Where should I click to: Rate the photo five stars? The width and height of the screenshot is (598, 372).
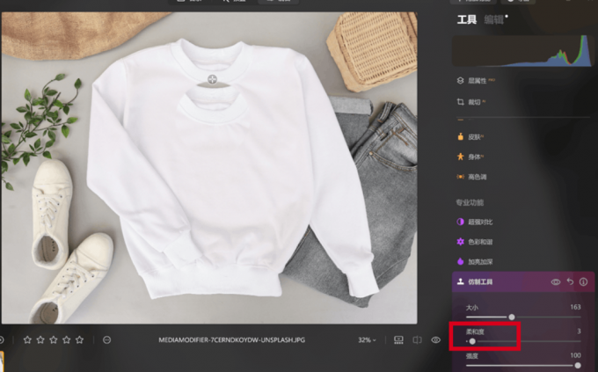click(79, 339)
